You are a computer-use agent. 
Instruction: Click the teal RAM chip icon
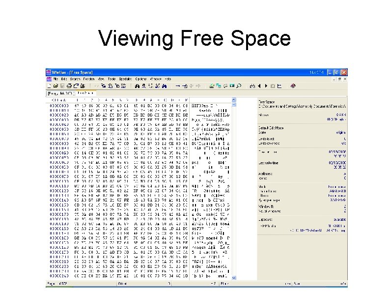232,86
